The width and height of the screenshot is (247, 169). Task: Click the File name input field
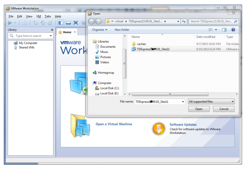pos(158,101)
